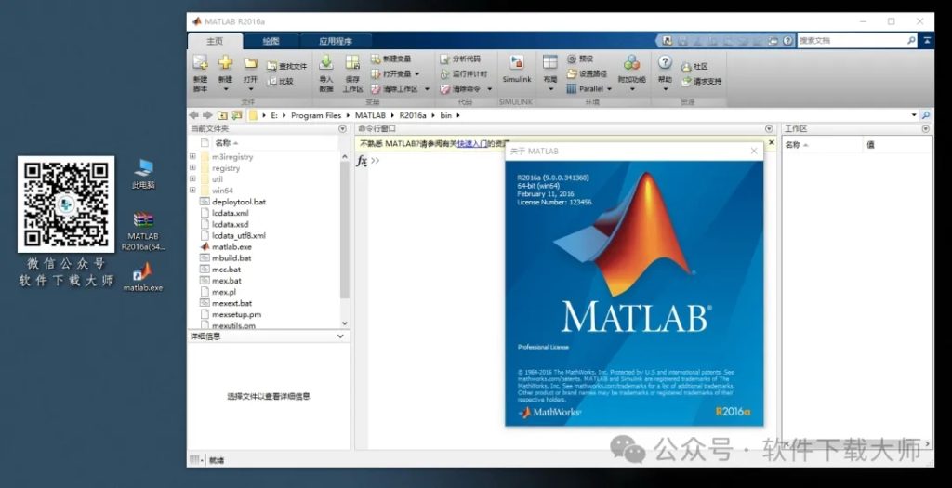Click the Back arrow in the address bar
The width and height of the screenshot is (952, 488).
(x=193, y=114)
